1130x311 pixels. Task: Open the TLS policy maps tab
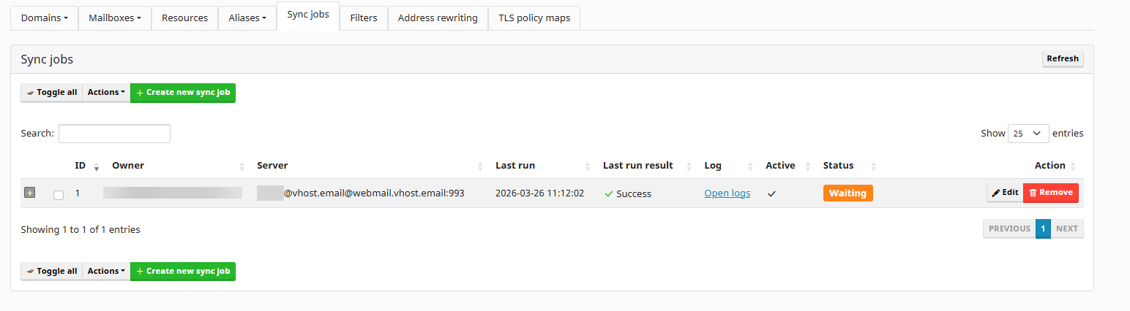pos(534,18)
